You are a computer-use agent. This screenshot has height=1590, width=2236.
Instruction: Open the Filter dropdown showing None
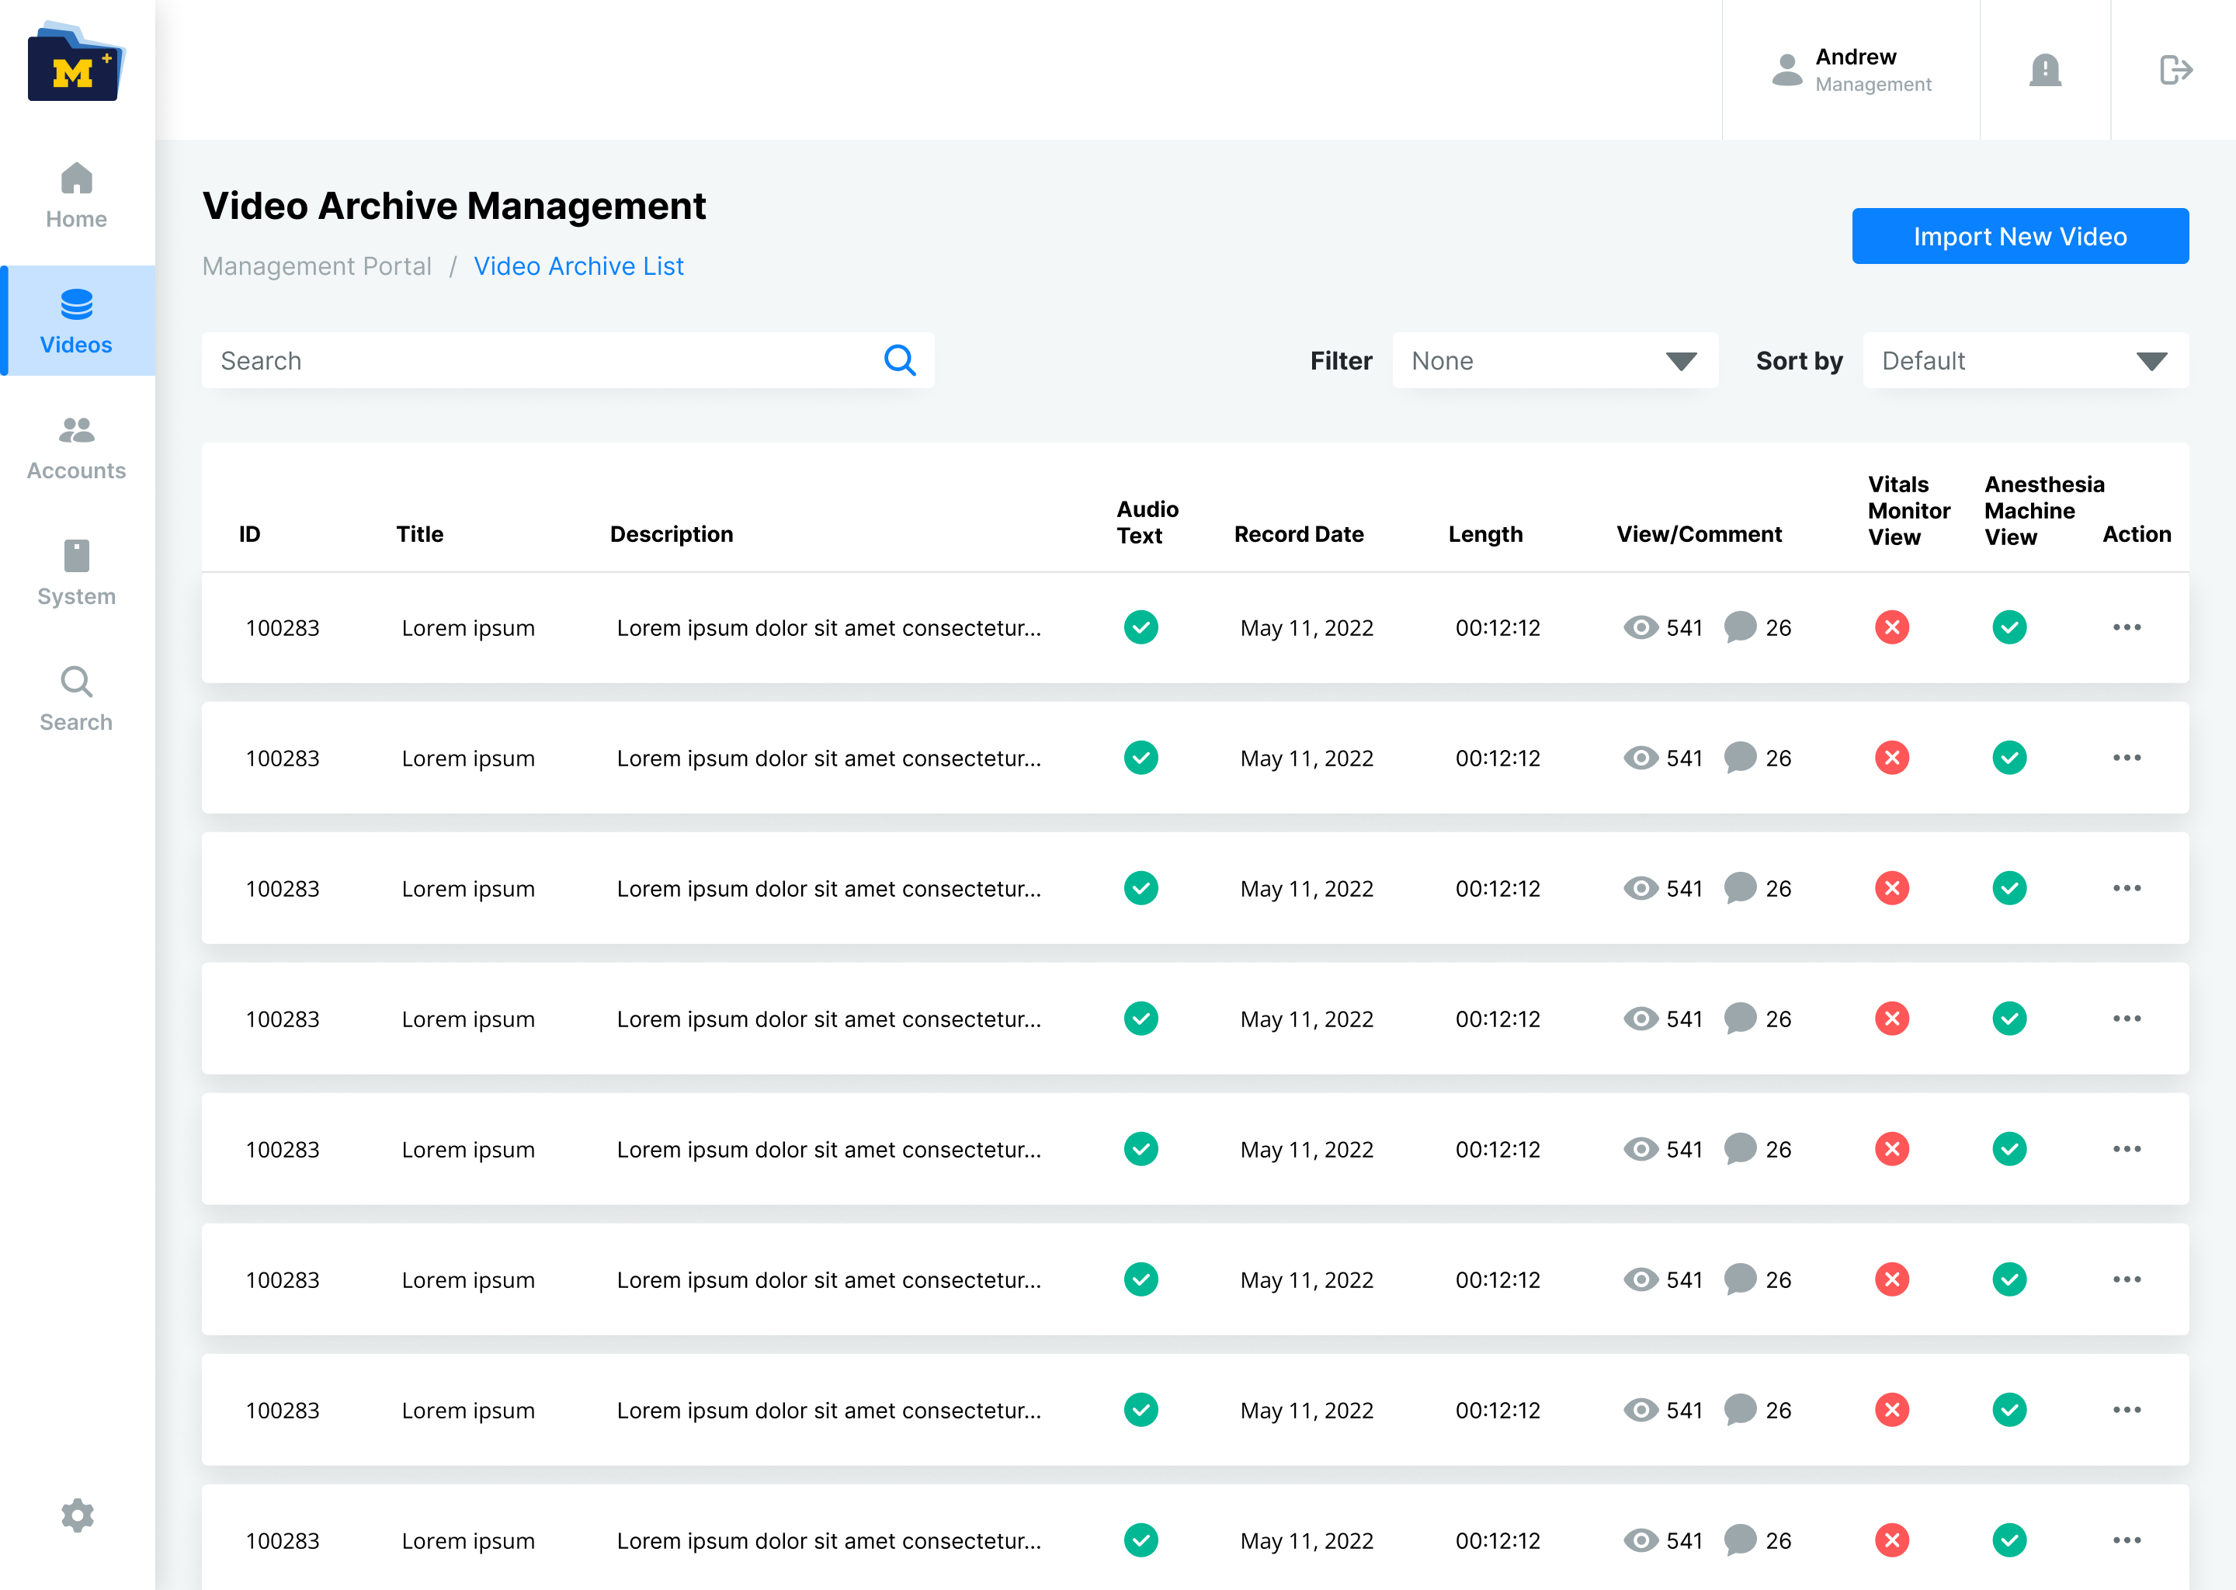click(x=1554, y=360)
